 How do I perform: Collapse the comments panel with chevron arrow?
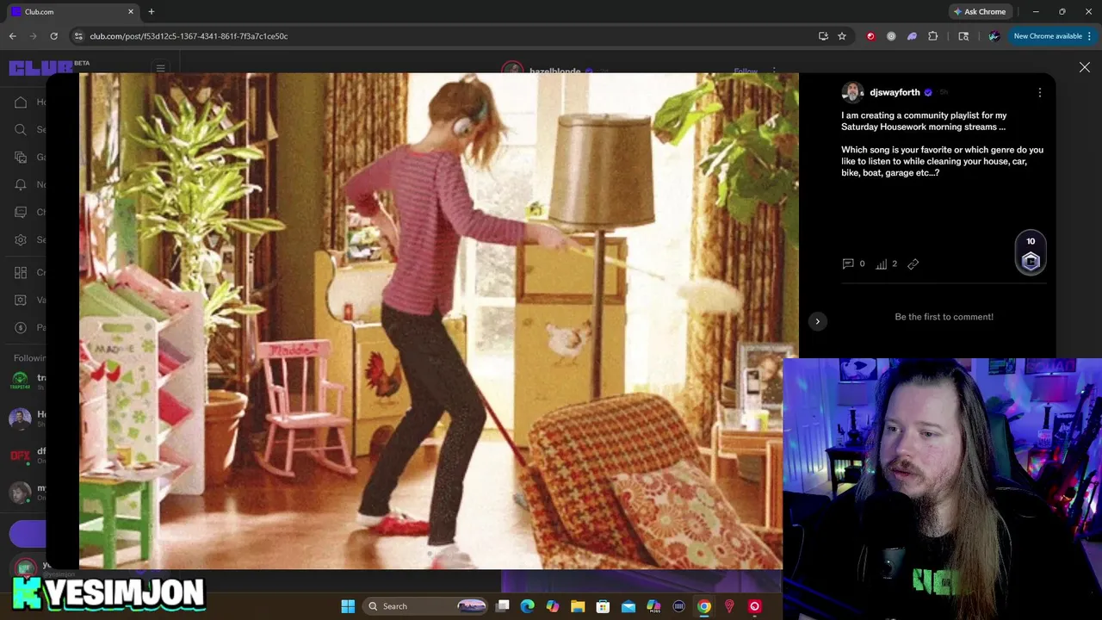818,321
